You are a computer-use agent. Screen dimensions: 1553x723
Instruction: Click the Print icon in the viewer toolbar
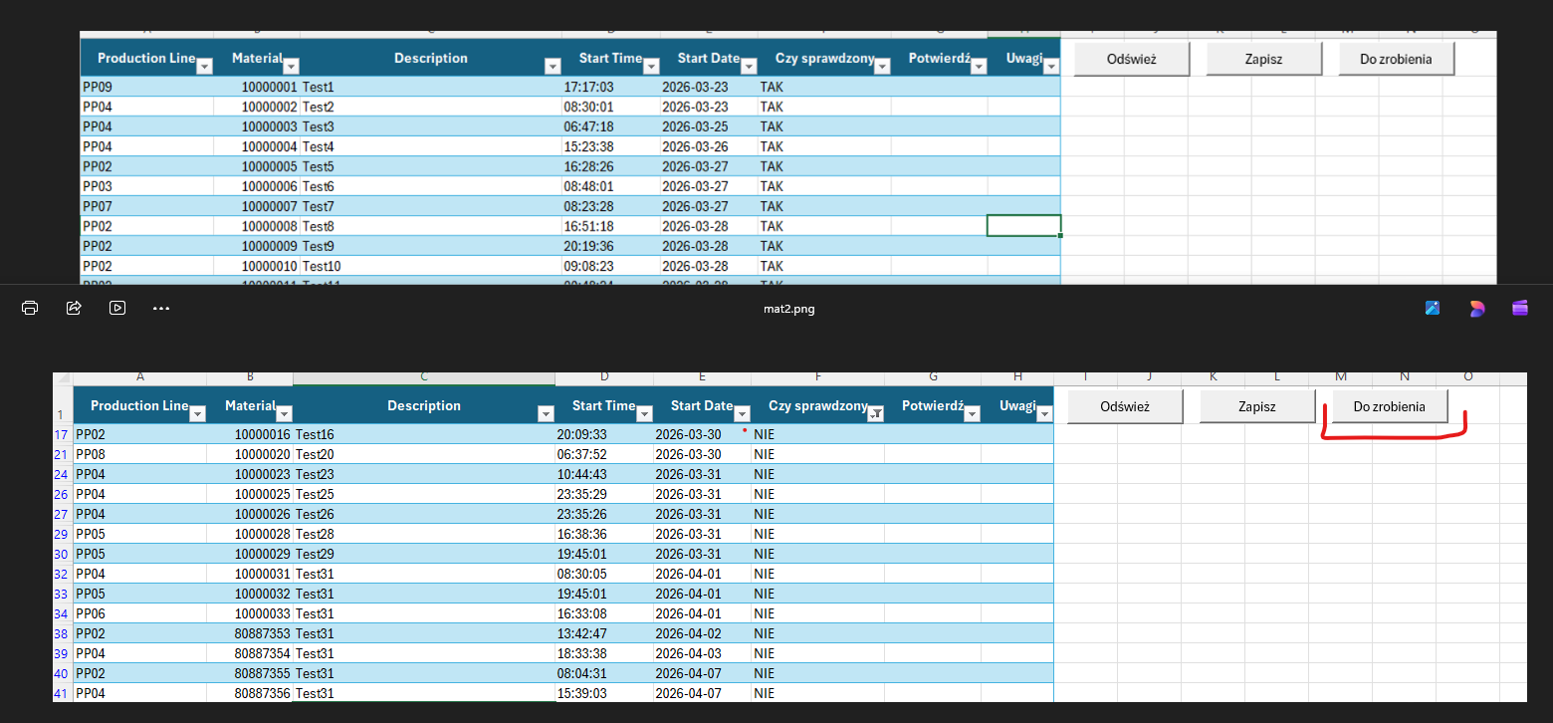tap(30, 308)
